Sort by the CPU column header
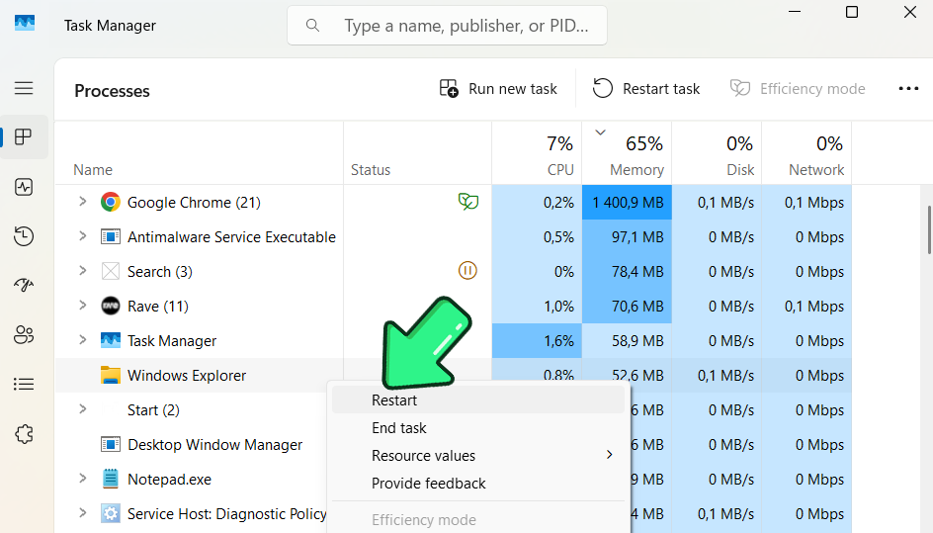This screenshot has width=933, height=533. click(537, 153)
